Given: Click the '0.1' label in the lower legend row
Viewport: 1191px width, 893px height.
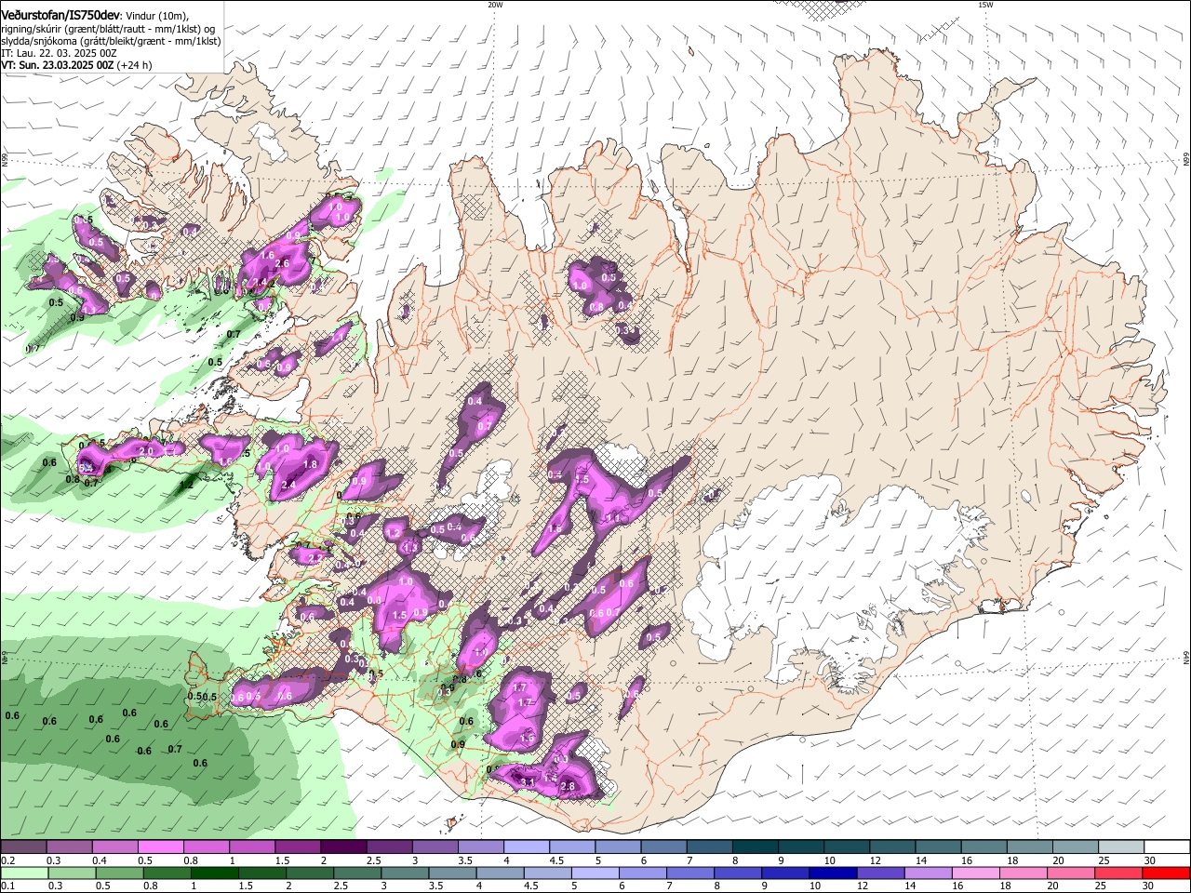Looking at the screenshot, I should click(8, 886).
